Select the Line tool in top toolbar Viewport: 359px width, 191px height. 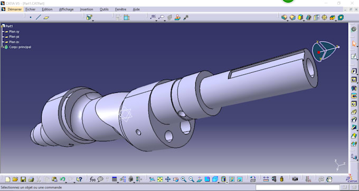(38, 17)
